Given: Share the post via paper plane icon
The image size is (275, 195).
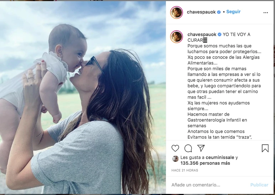Looking at the screenshot, I should pos(201,148).
